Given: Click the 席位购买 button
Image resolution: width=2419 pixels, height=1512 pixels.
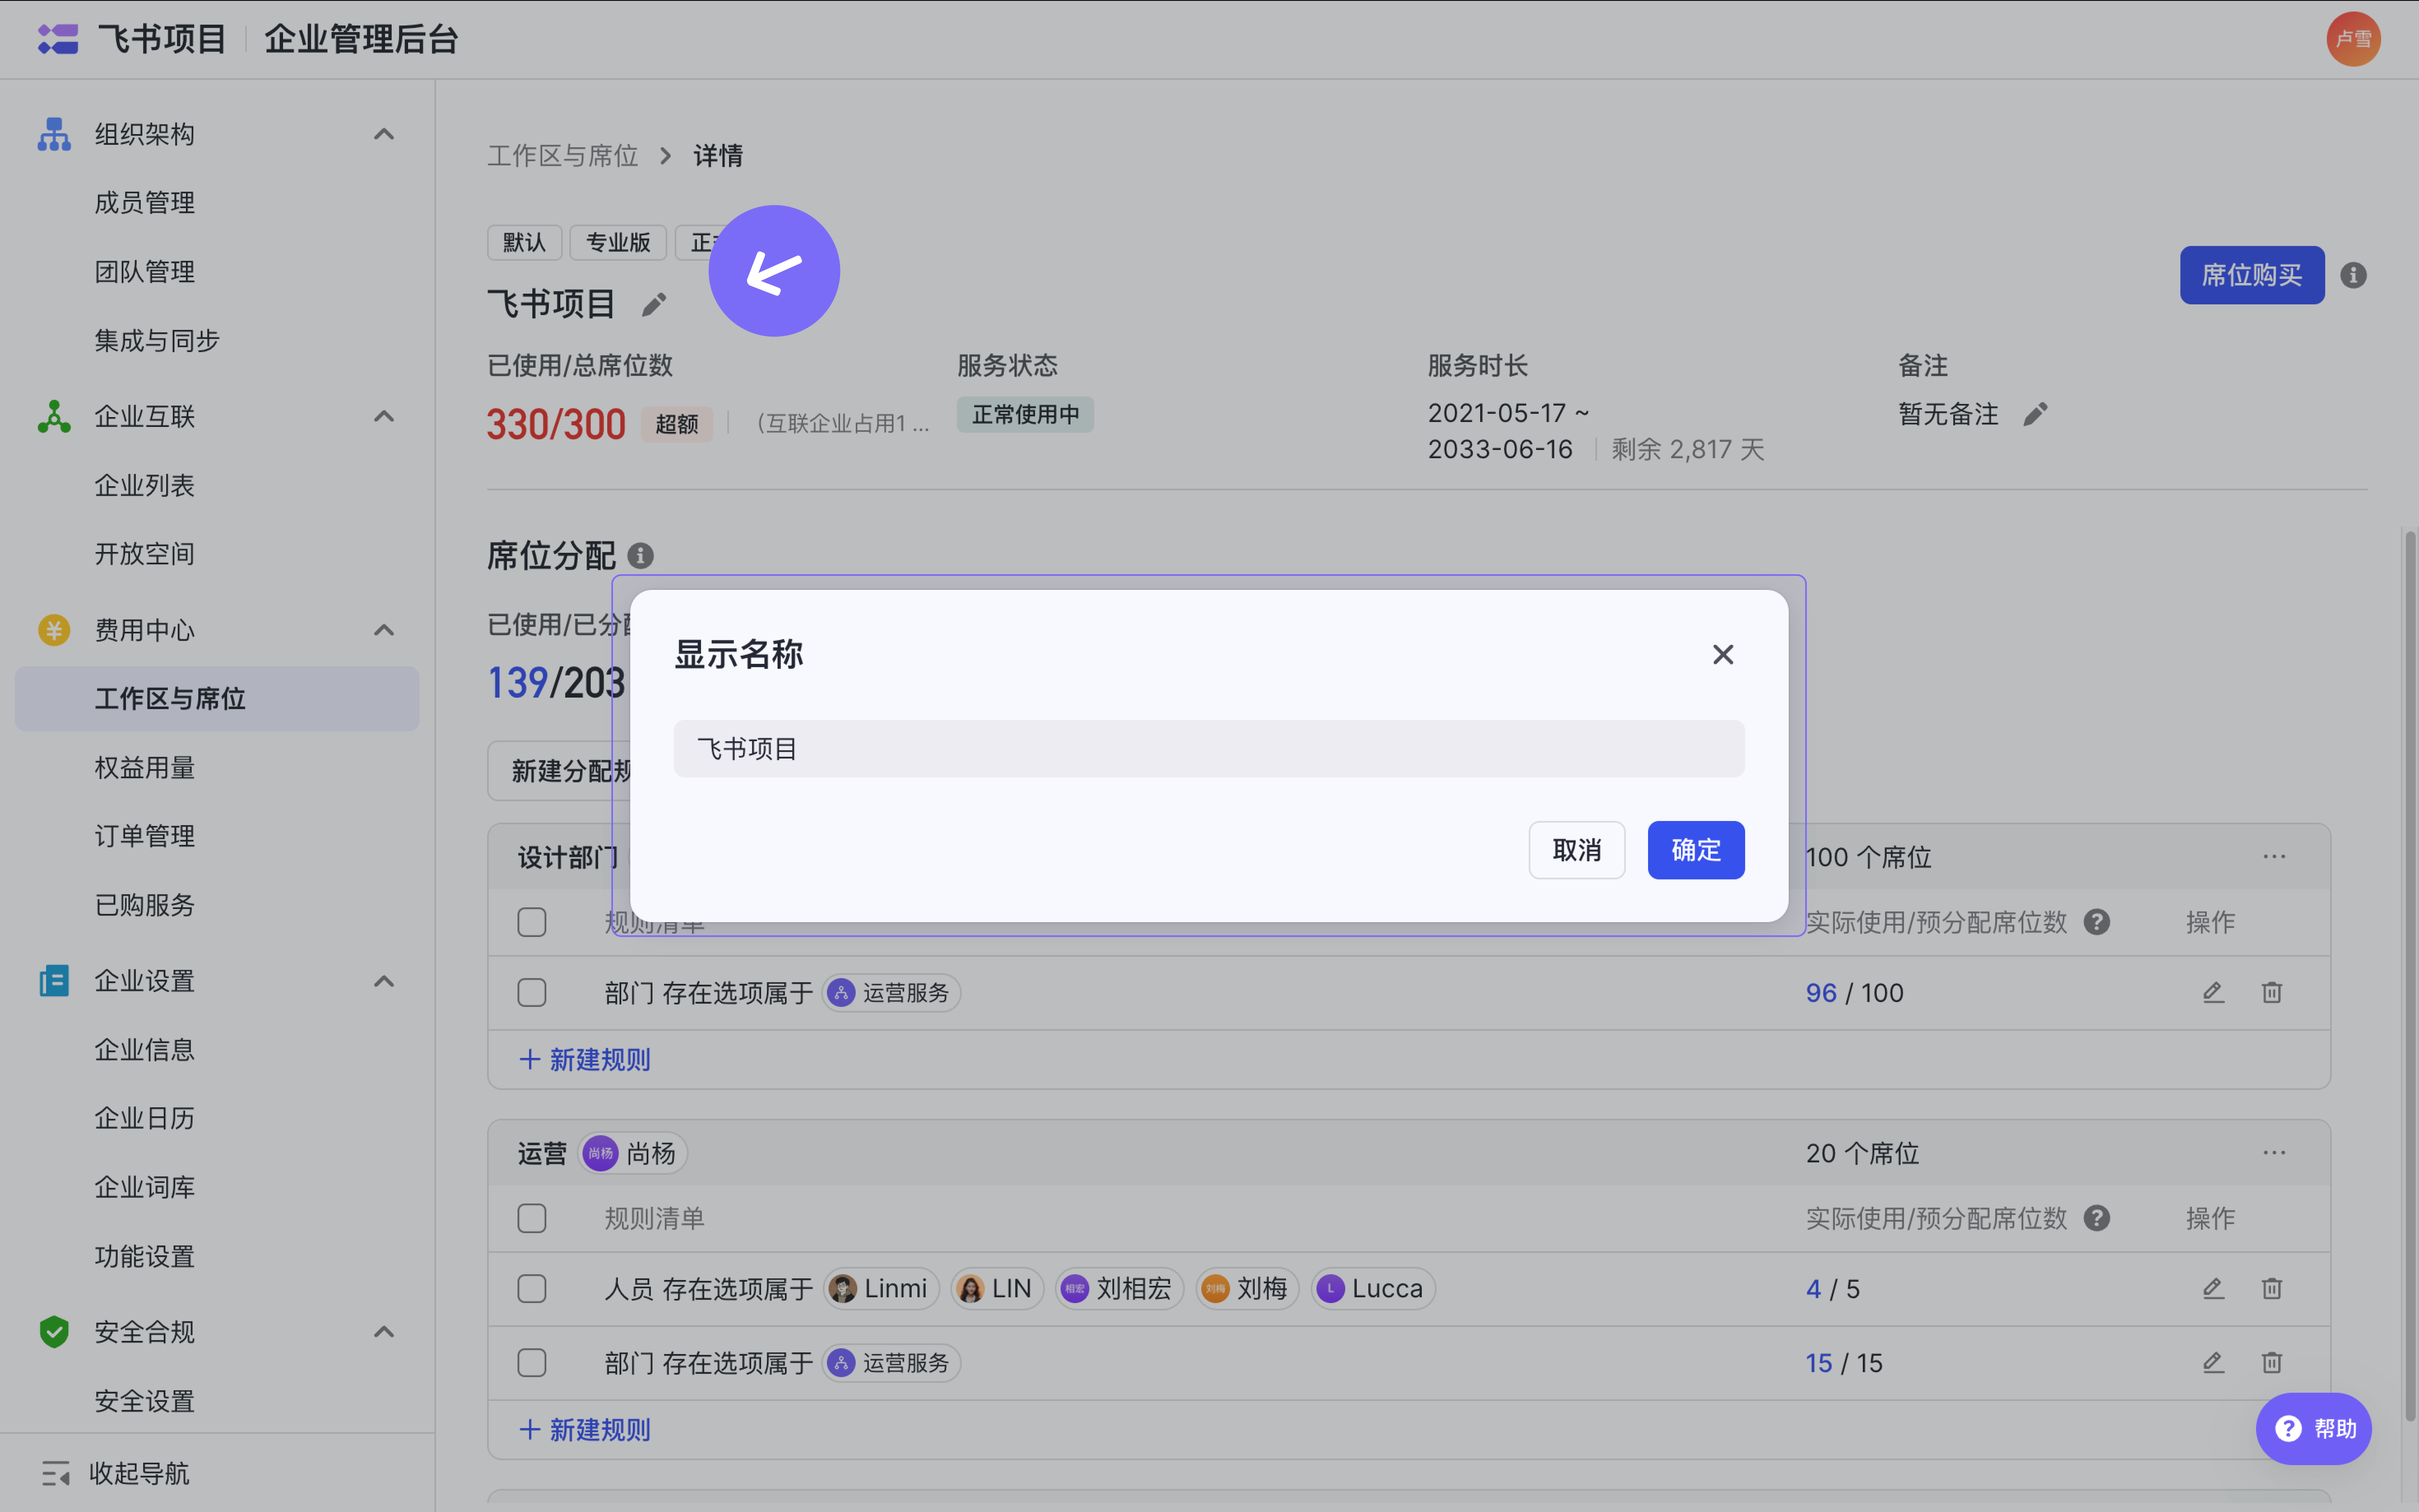Looking at the screenshot, I should point(2252,275).
